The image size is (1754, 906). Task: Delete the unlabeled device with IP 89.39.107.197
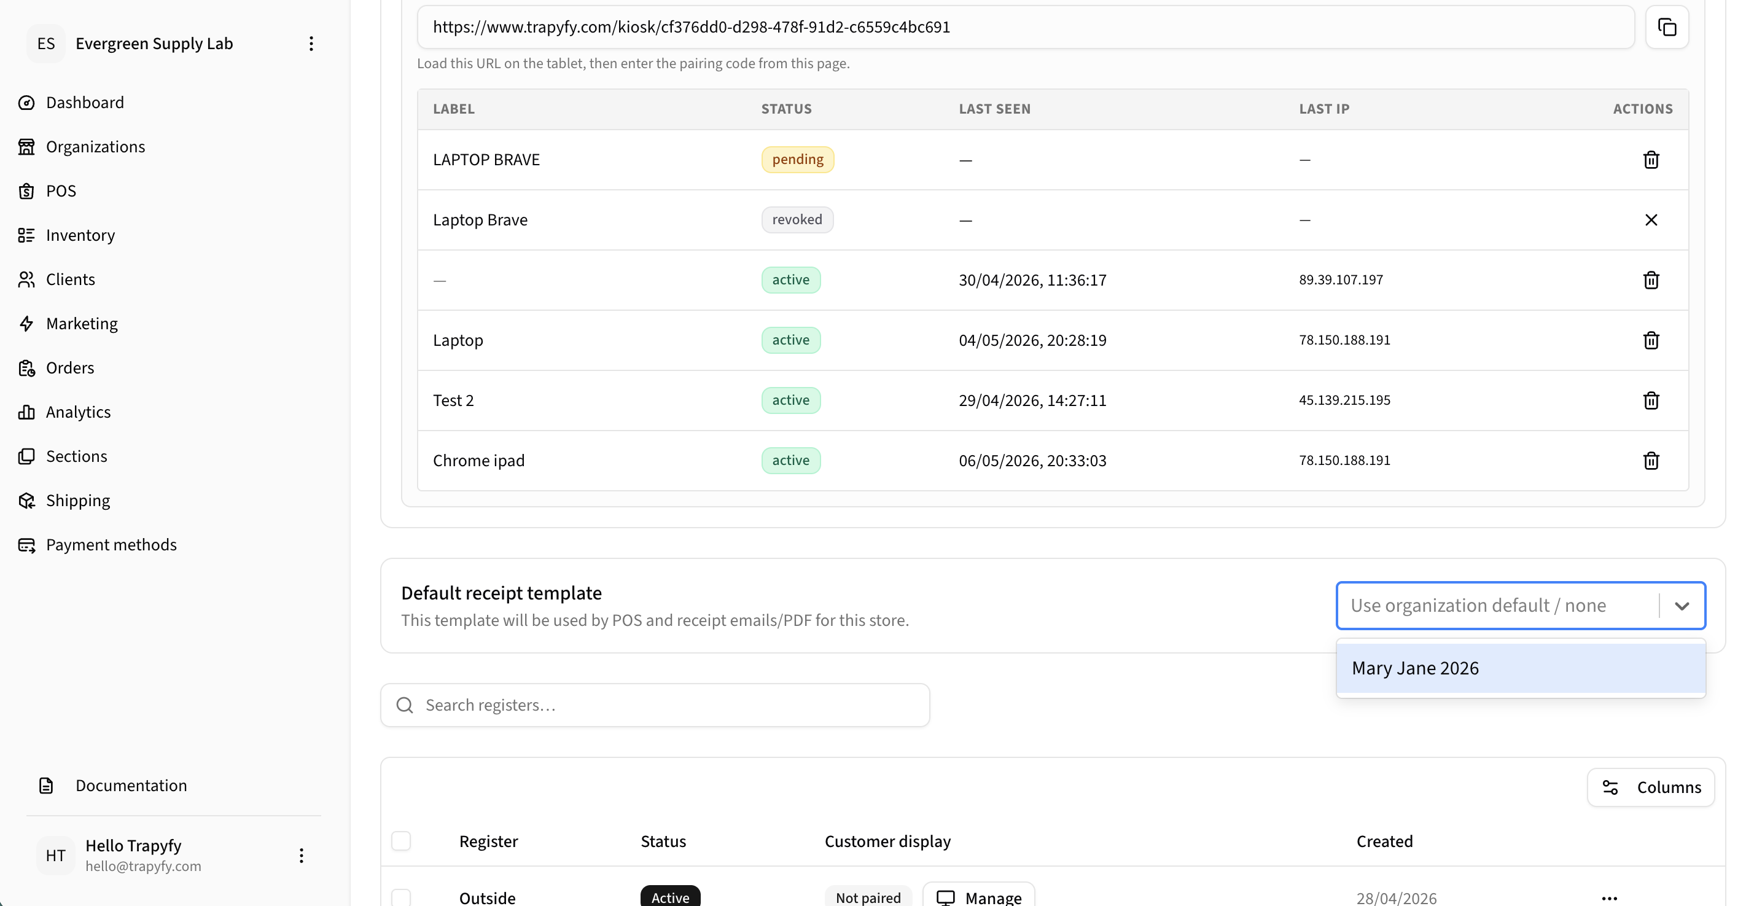[x=1650, y=280]
